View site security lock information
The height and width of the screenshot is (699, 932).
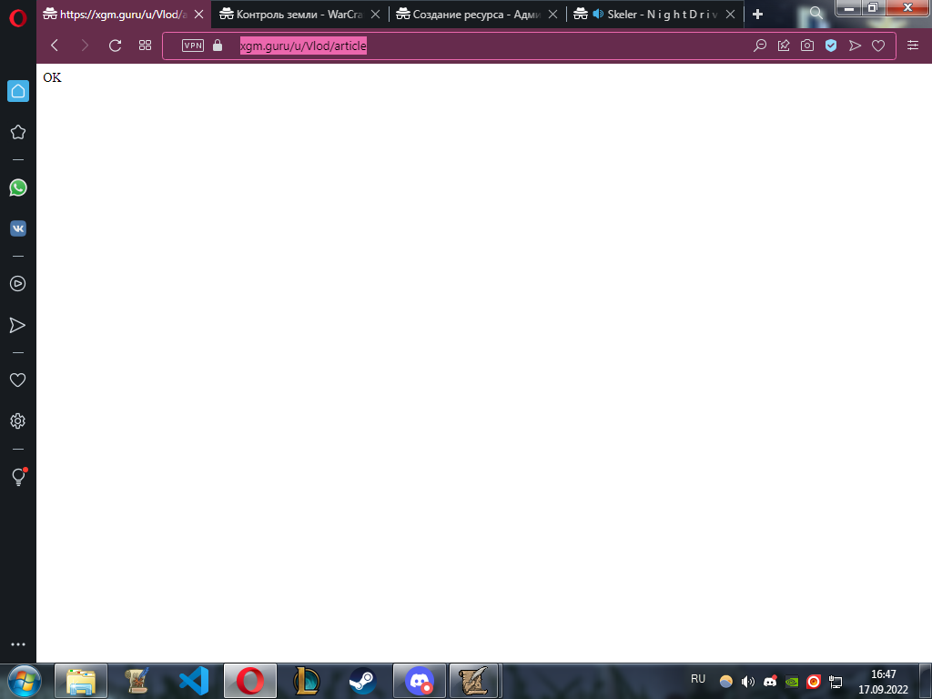[218, 46]
